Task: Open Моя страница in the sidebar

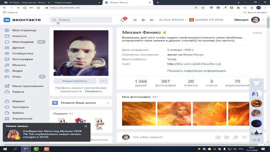Action: 24,30
